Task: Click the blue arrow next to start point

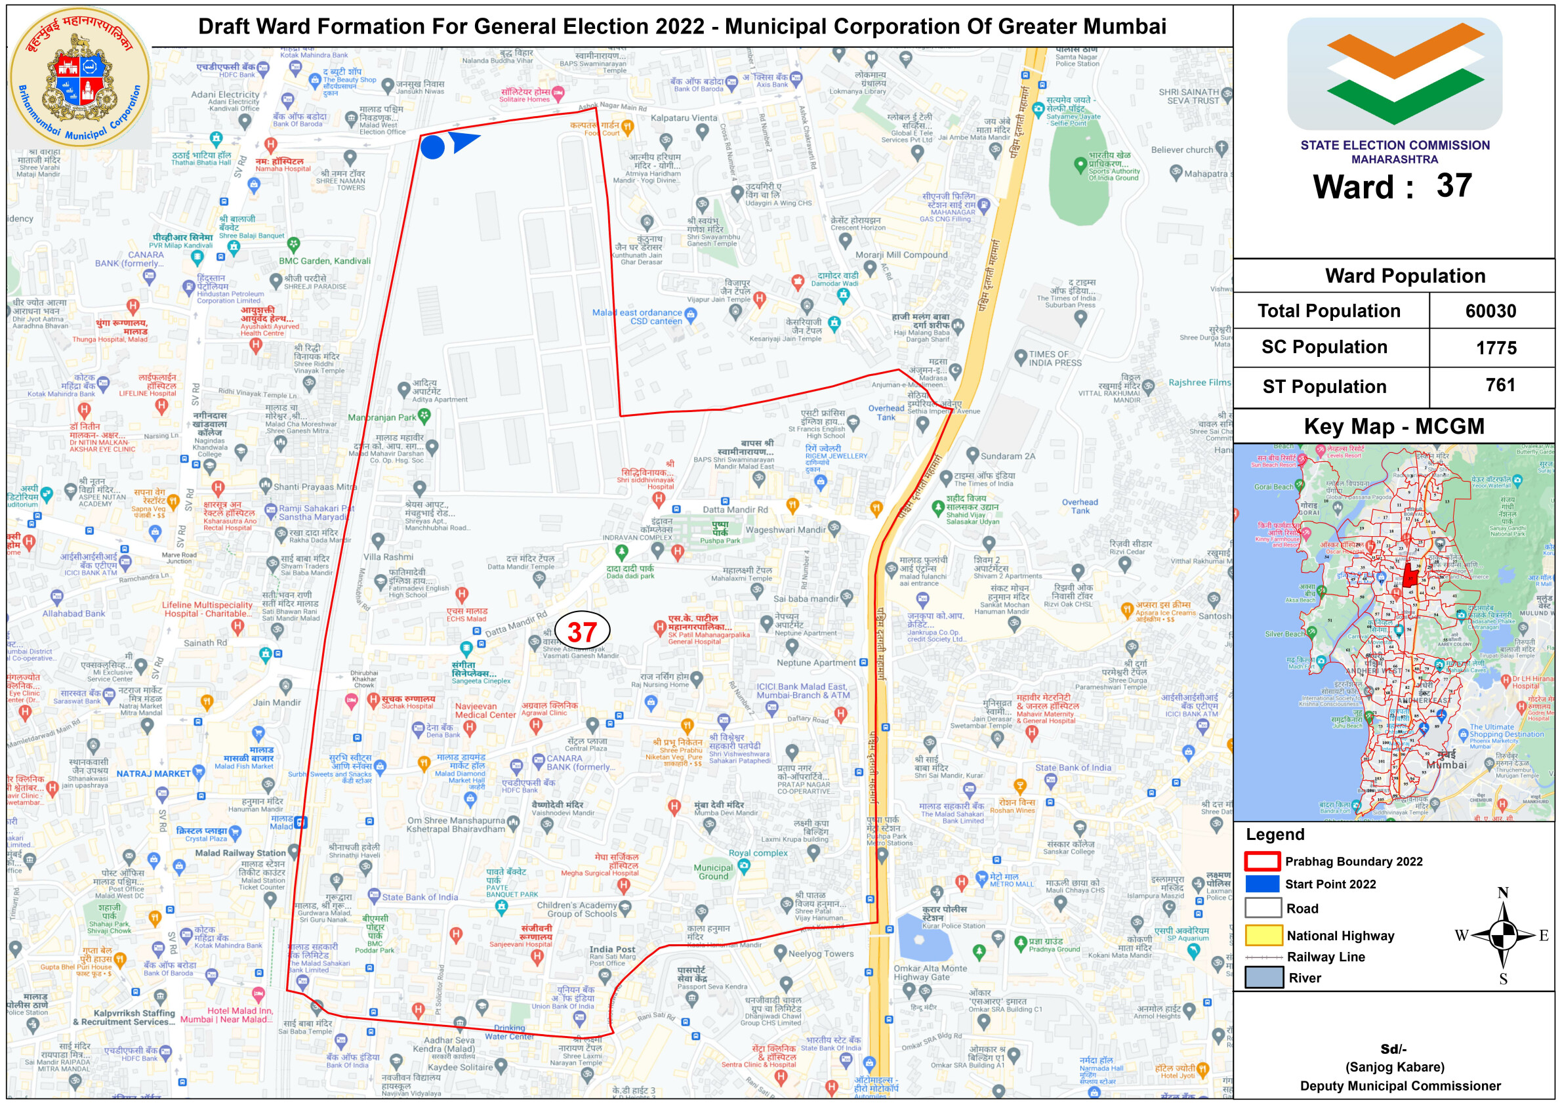Action: pyautogui.click(x=464, y=141)
